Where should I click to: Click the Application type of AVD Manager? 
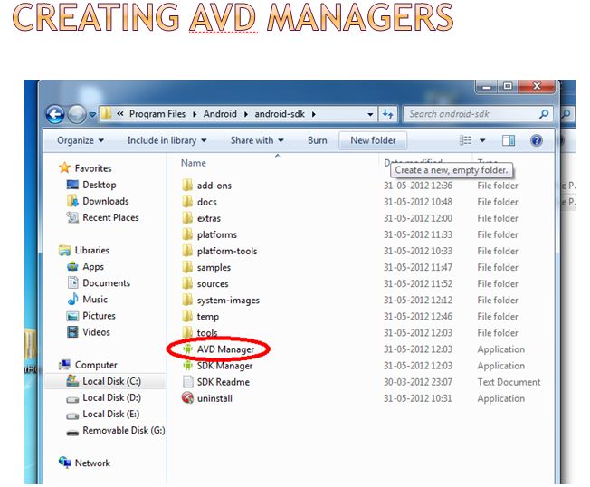(x=500, y=349)
